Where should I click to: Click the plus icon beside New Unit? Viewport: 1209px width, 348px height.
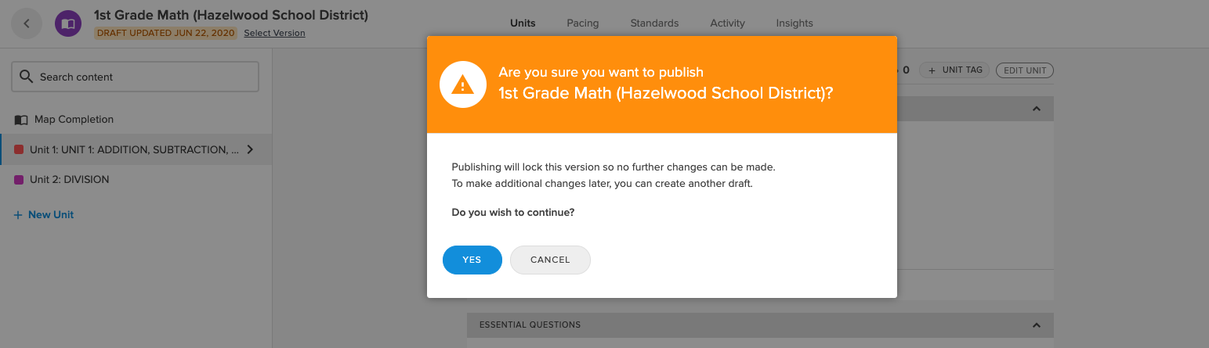[18, 214]
